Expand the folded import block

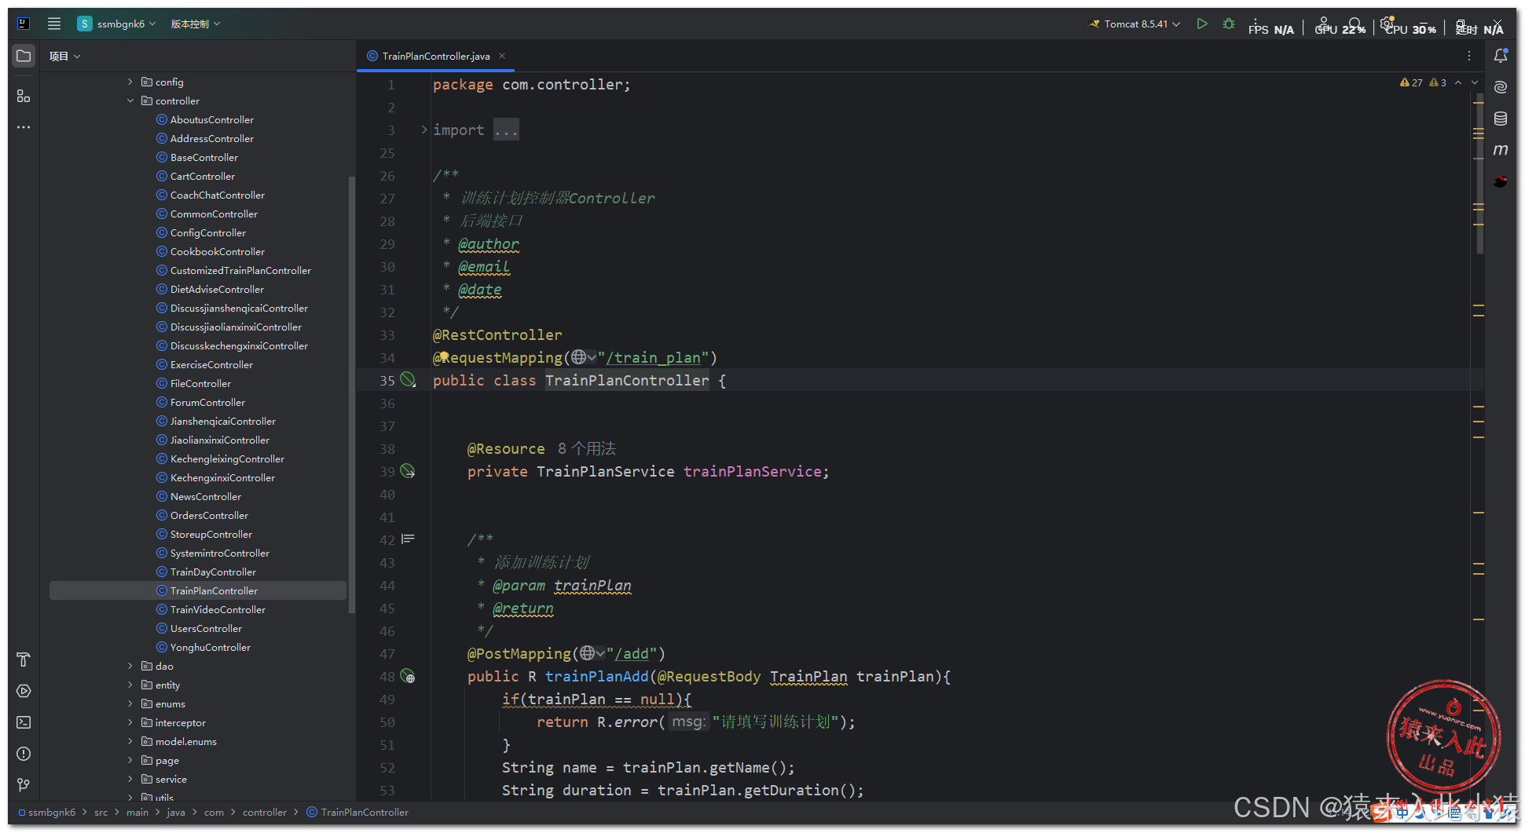[x=424, y=130]
